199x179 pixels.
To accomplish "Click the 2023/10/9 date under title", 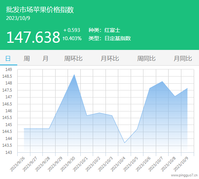I will [x=18, y=18].
